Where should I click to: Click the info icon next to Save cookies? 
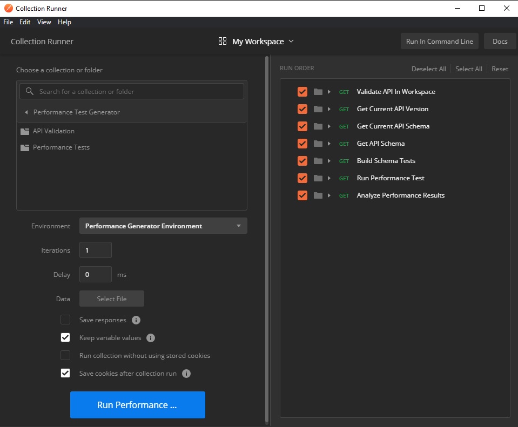coord(186,374)
